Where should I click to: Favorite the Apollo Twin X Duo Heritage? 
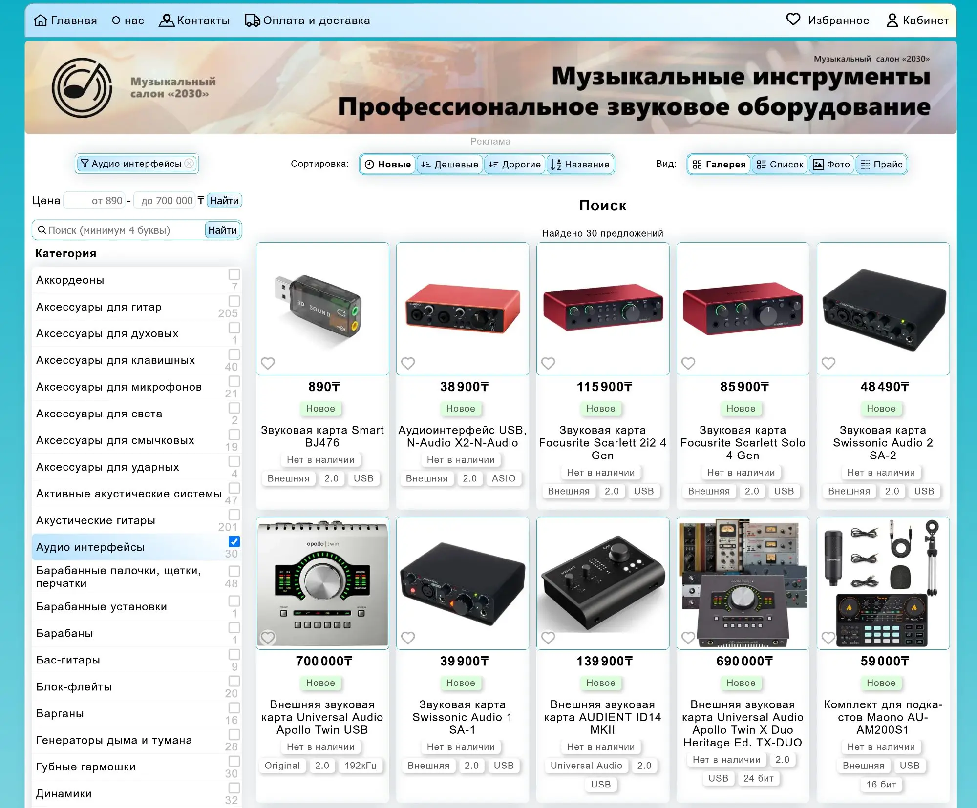[688, 638]
